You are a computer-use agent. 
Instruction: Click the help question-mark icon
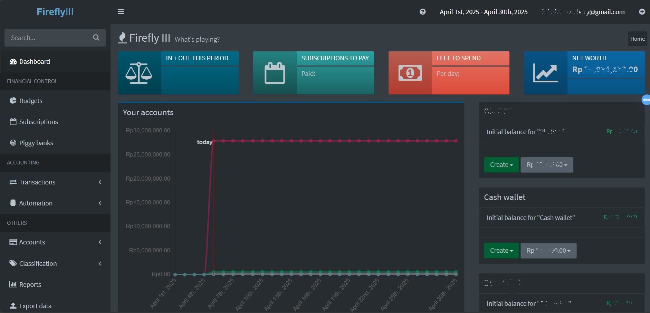tap(422, 11)
